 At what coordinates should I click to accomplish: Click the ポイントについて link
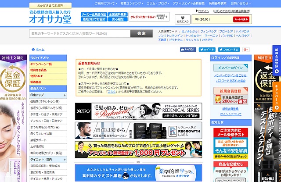(x=231, y=114)
